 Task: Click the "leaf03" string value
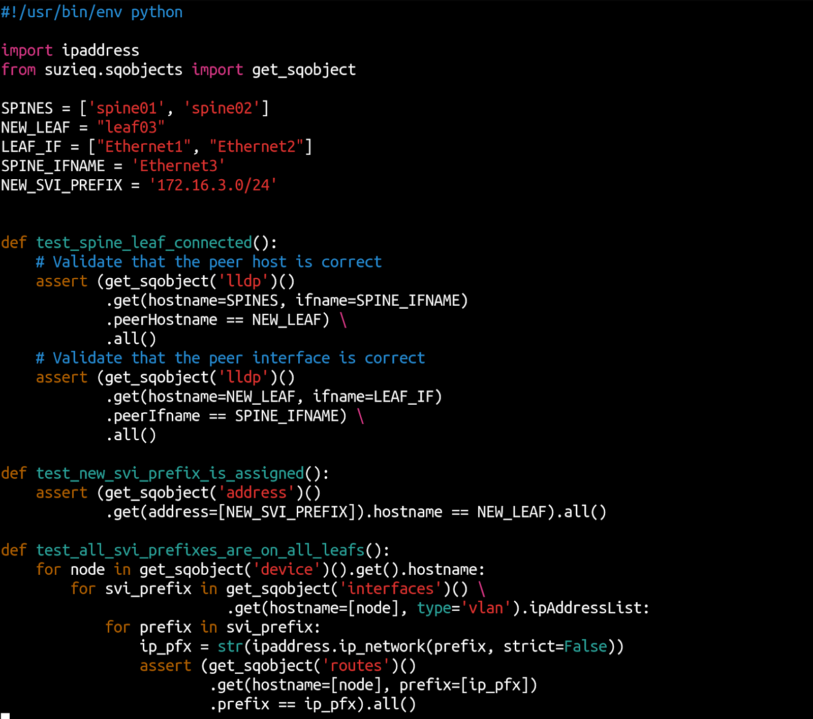(131, 127)
